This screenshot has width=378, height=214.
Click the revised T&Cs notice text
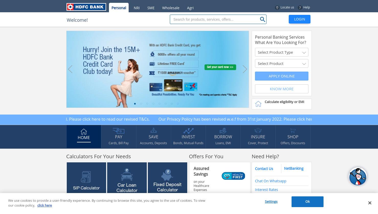tap(108, 119)
